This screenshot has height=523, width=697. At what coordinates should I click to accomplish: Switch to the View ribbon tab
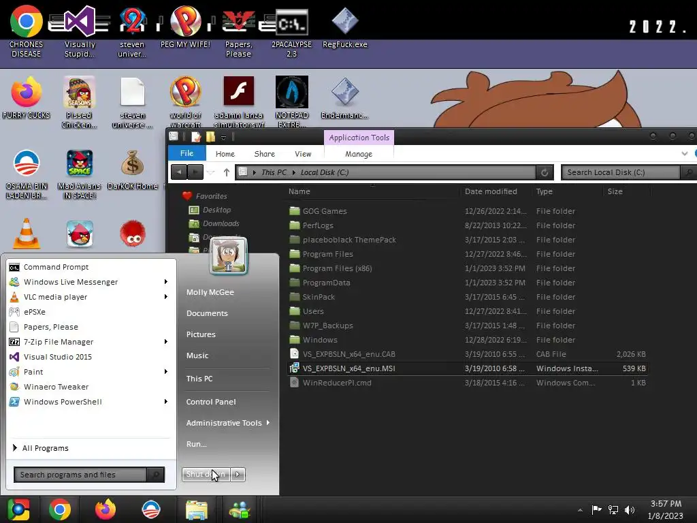303,154
